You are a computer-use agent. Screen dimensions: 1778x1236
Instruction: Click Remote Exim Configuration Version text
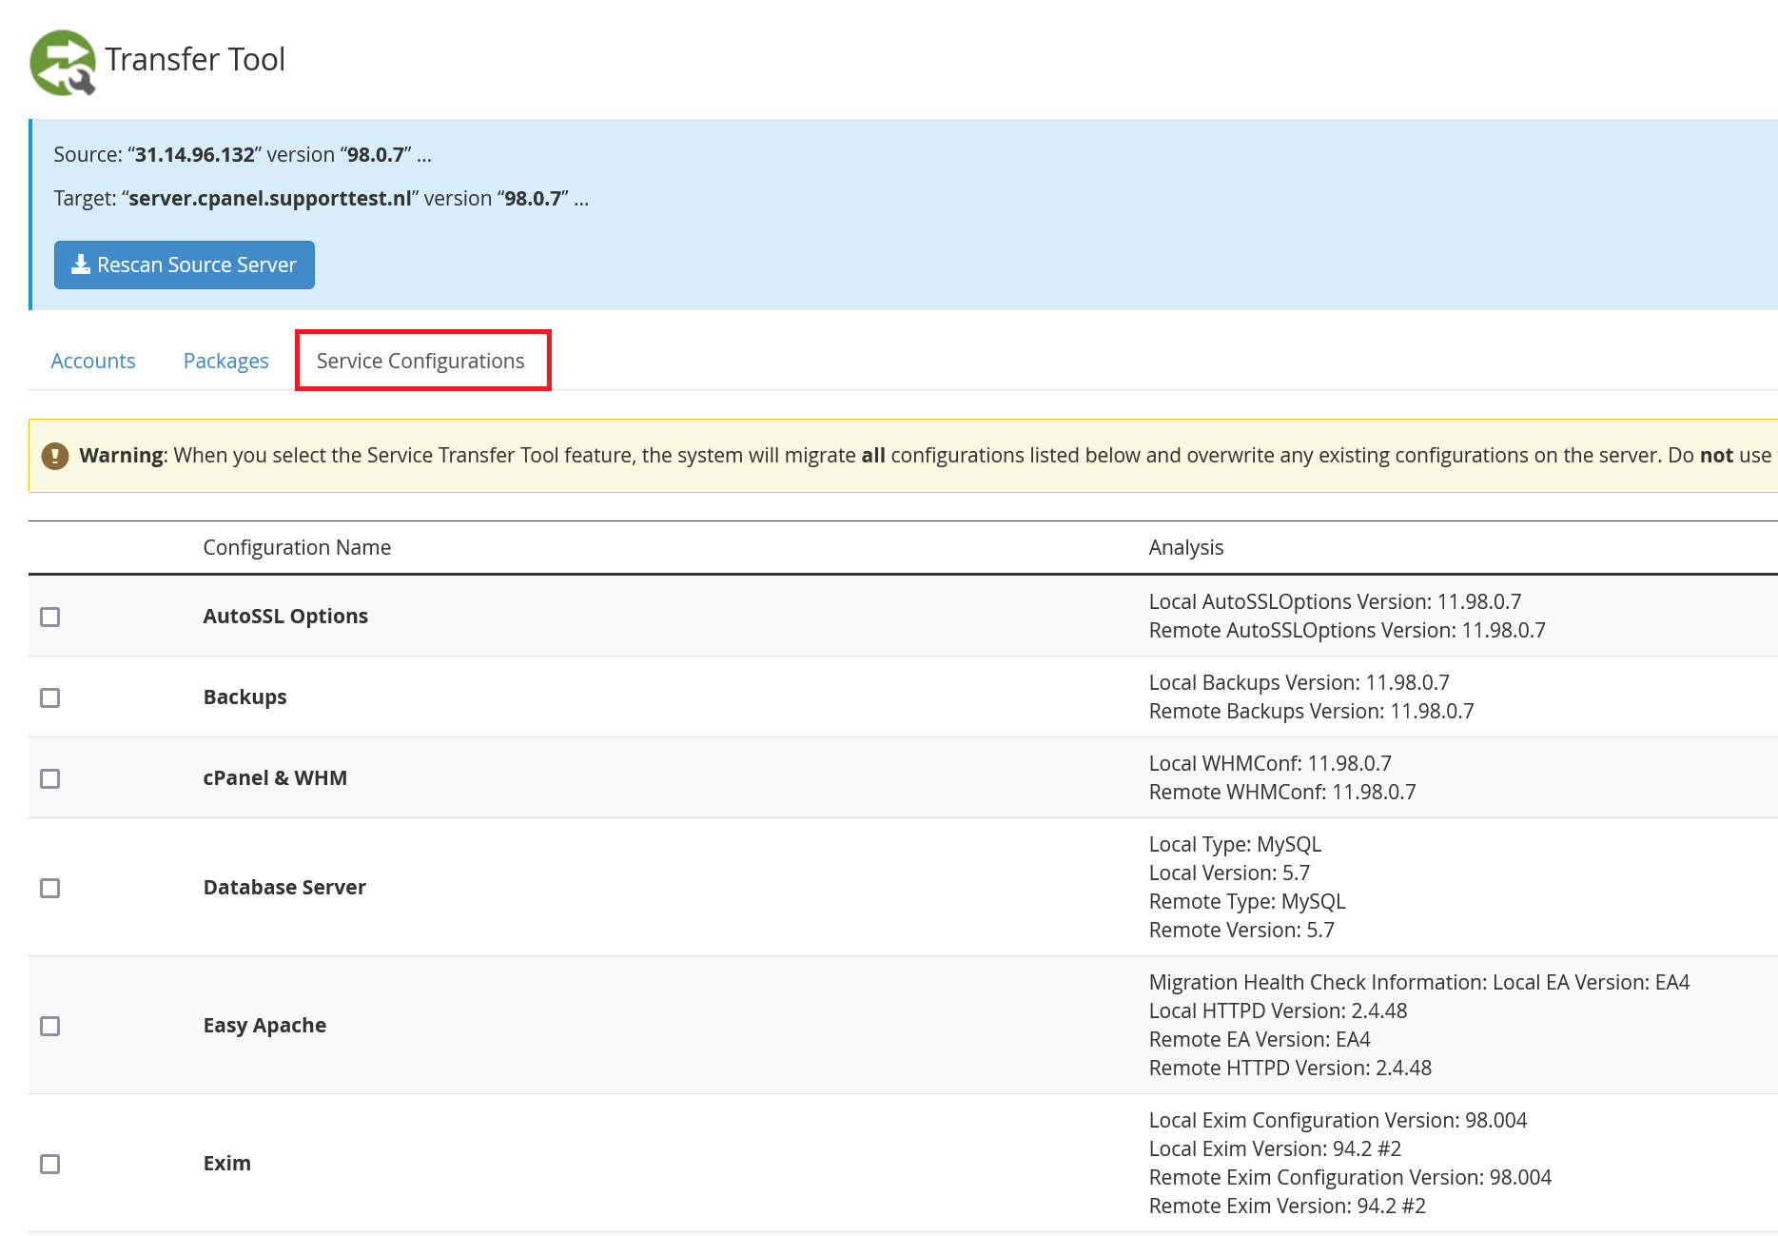(x=1351, y=1178)
